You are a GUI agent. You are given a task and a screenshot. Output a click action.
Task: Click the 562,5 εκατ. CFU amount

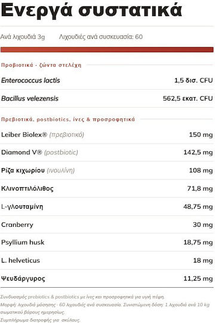pyautogui.click(x=188, y=99)
